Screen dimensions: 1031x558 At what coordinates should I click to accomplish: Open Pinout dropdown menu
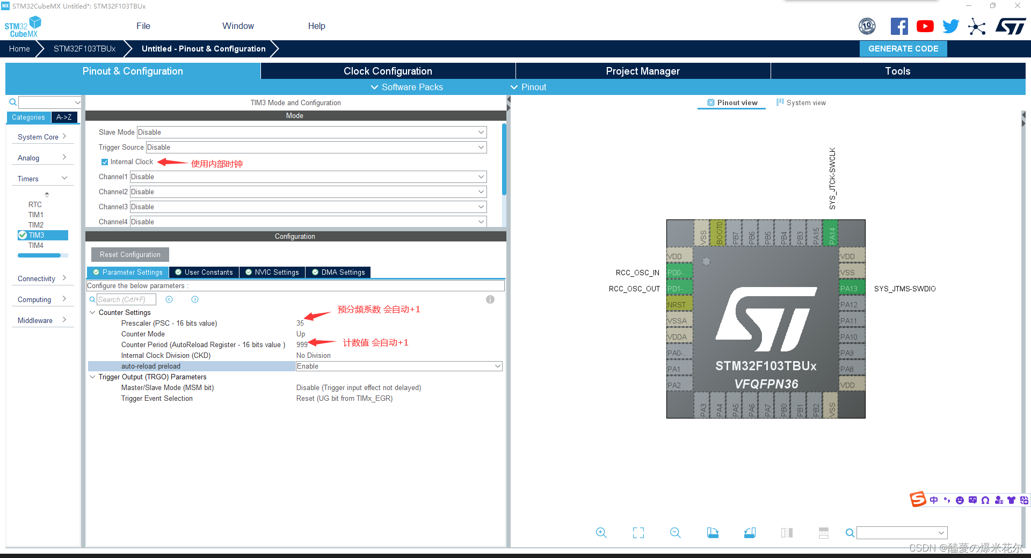tap(528, 87)
